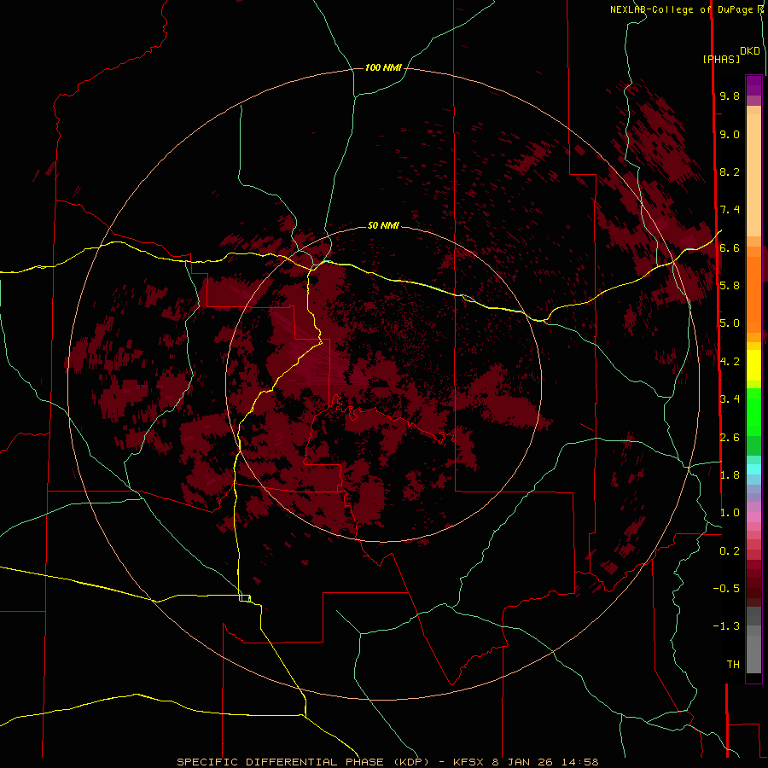The width and height of the screenshot is (768, 768).
Task: Click the [PHAS] units label
Action: point(721,59)
